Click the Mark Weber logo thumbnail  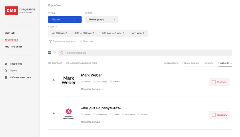(x=69, y=81)
